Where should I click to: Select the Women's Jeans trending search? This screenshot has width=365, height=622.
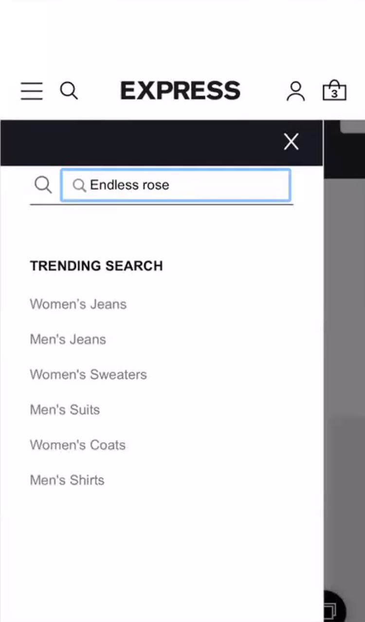(x=78, y=304)
